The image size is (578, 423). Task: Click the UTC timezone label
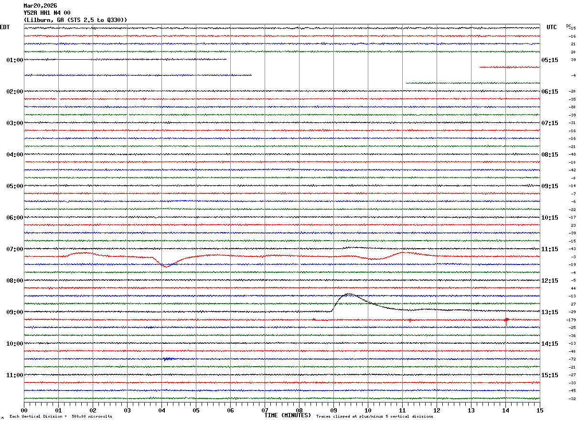click(552, 27)
